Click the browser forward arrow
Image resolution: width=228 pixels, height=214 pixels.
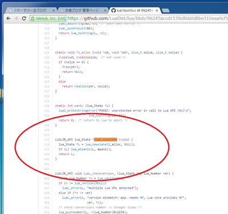click(x=16, y=18)
